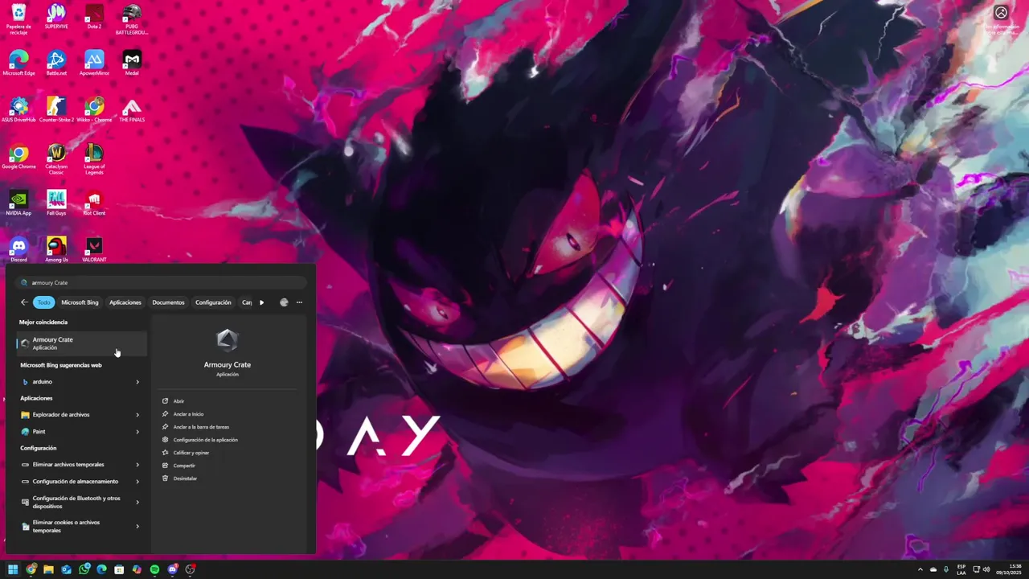
Task: Select the Medal desktop icon
Action: point(132,63)
